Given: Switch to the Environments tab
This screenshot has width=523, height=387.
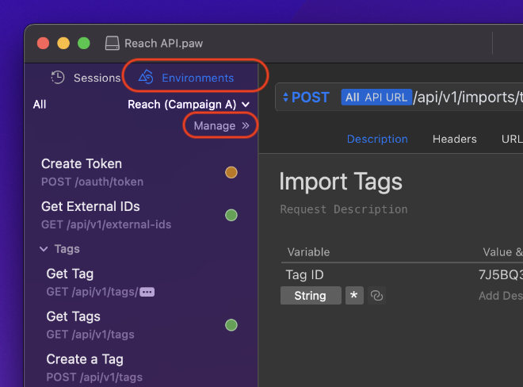Looking at the screenshot, I should [186, 78].
